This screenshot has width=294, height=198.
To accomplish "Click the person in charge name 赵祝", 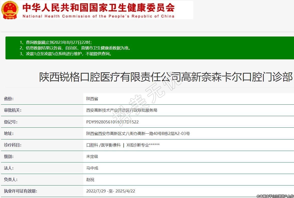I will click(90, 179).
